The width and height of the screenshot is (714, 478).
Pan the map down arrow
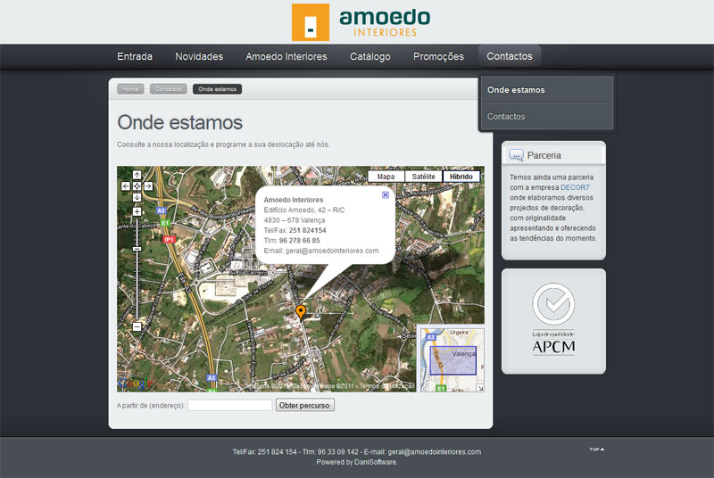tap(137, 197)
